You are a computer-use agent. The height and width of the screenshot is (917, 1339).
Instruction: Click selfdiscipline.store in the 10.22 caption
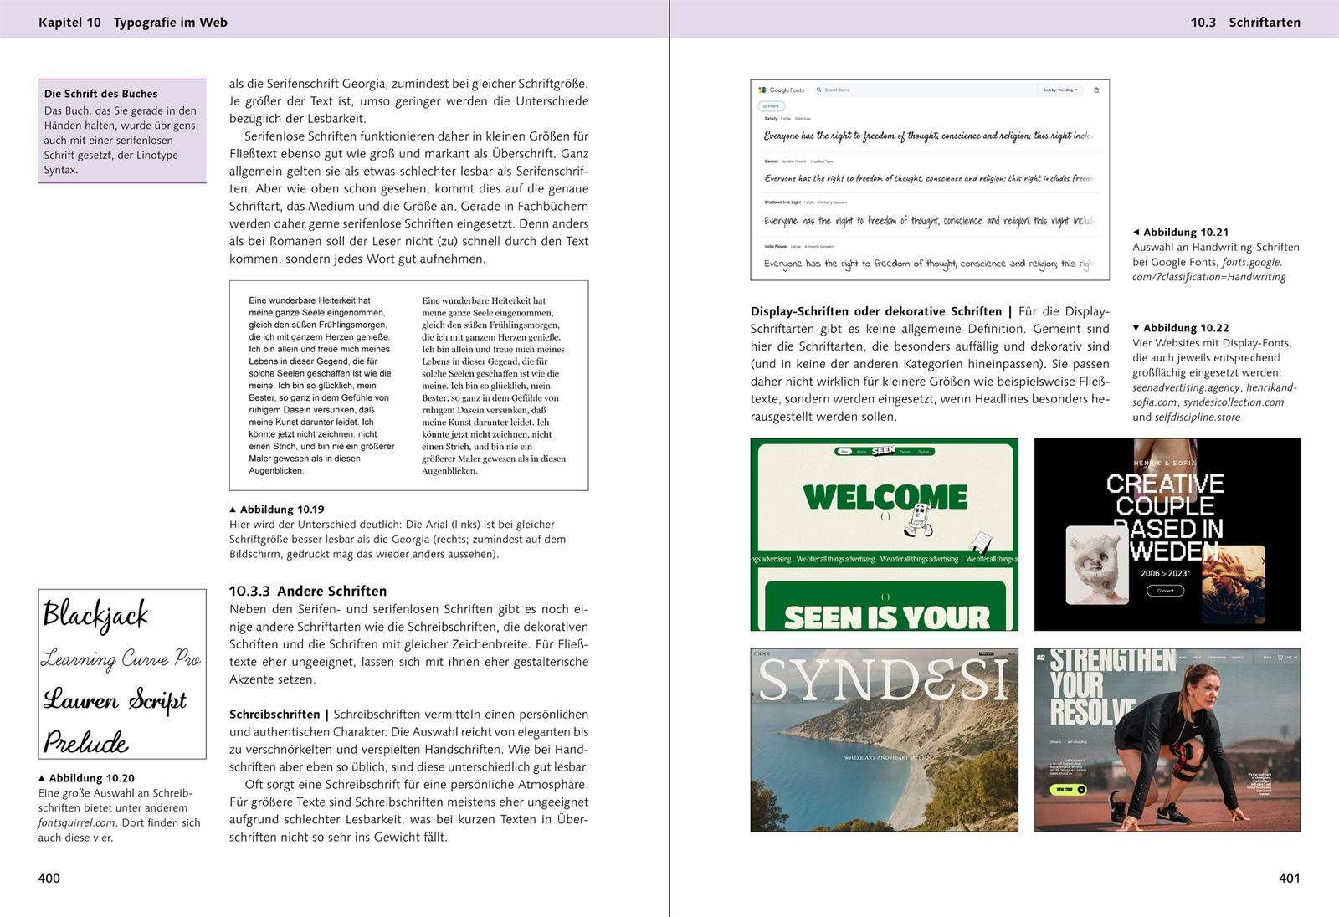tap(1198, 418)
